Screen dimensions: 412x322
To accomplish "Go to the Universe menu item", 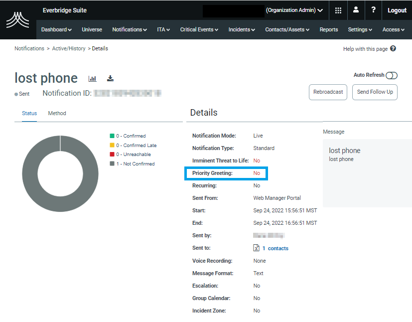I will (x=92, y=30).
